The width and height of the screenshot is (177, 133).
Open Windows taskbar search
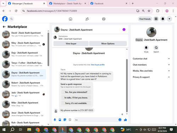click(12, 130)
